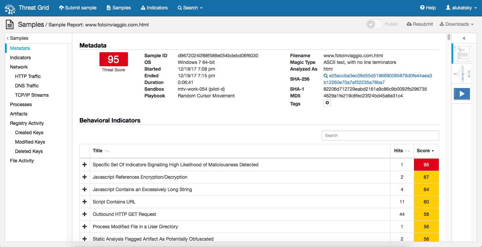Open the network graph view thumbnail
482x247 pixels.
462,74
